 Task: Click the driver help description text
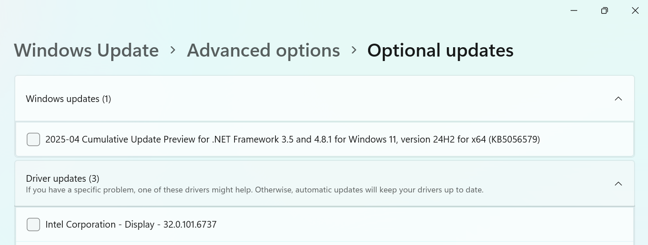(x=255, y=190)
